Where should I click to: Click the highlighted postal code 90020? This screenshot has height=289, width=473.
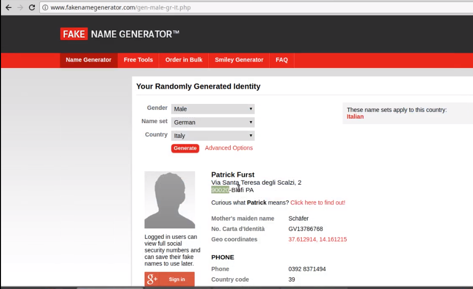point(220,190)
